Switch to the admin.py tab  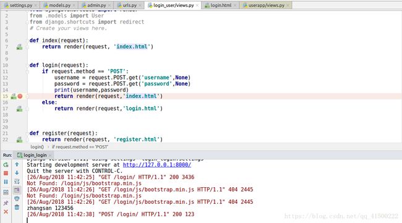[x=96, y=5]
